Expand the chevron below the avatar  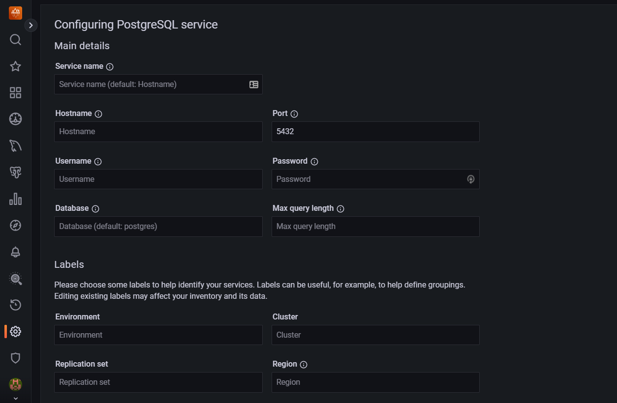tap(15, 398)
